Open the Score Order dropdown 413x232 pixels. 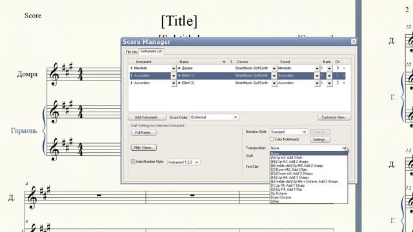click(x=214, y=117)
